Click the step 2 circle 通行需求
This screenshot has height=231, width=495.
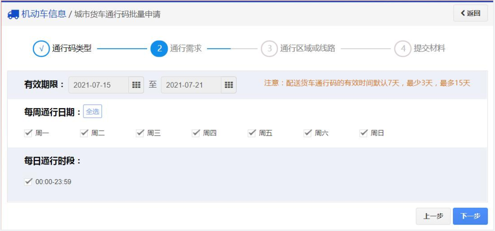[x=159, y=49]
